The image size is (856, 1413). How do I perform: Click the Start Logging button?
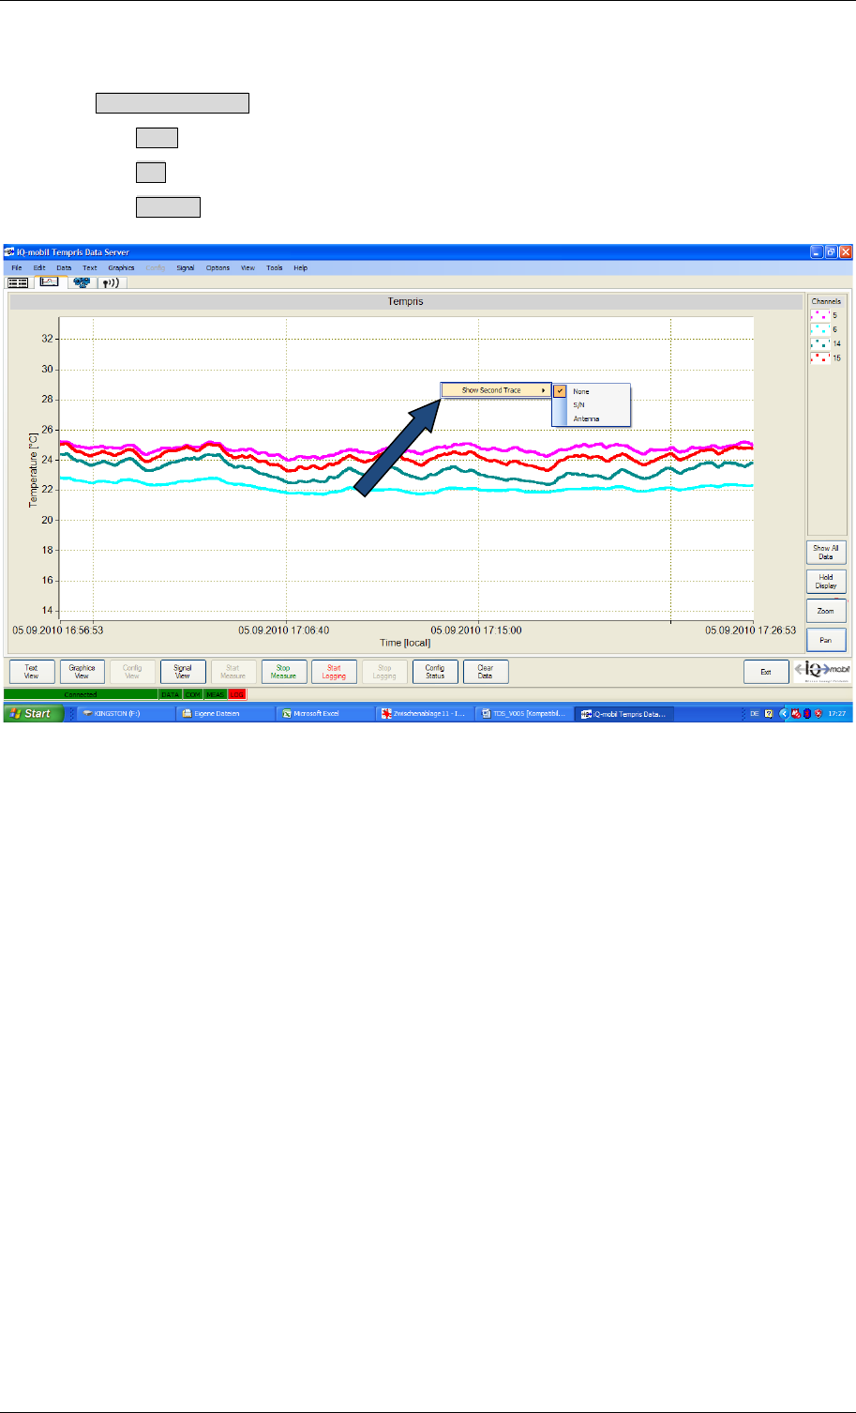point(334,672)
